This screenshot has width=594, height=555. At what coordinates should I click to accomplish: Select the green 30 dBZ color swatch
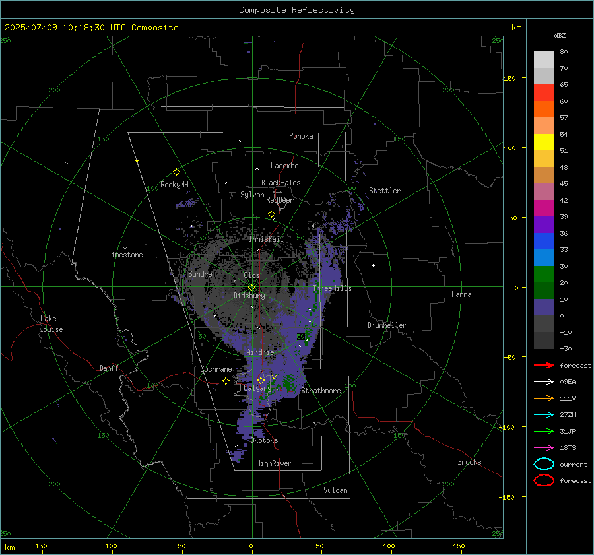(544, 274)
